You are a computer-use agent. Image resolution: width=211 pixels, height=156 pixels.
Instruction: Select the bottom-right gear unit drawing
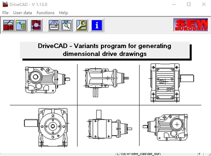[x=165, y=127]
